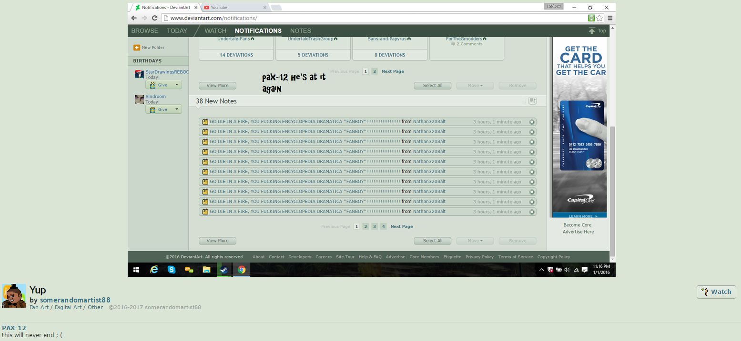Open the Move dropdown below the notes list
Screen dimensions: 741x341
pos(475,241)
